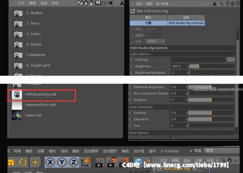Image resolution: width=243 pixels, height=173 pixels.
Task: Open the X-Particles menu
Action: tap(170, 151)
